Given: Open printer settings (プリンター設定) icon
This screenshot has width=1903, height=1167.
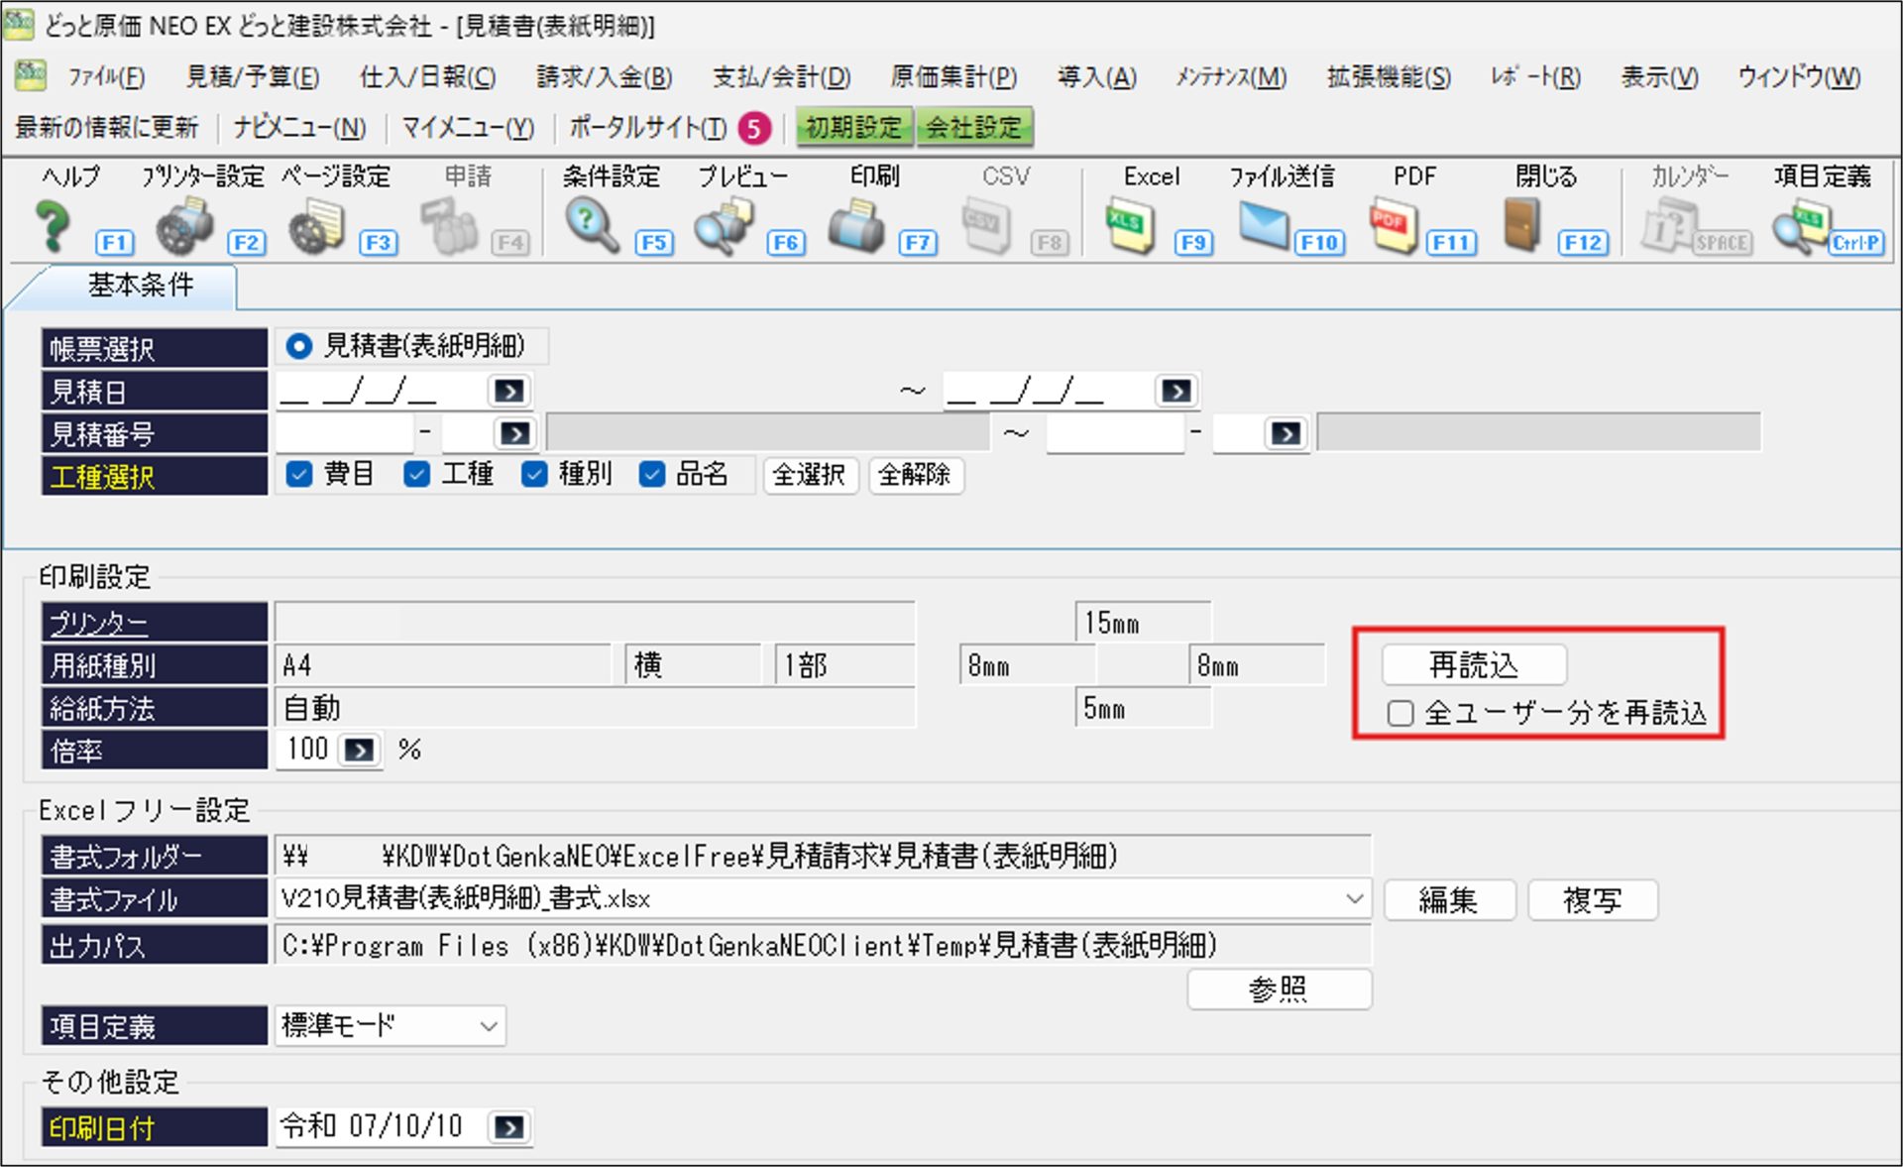Looking at the screenshot, I should tap(185, 226).
